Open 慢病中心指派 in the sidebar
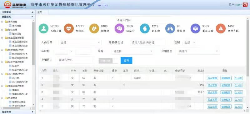The image size is (250, 114). point(19,102)
